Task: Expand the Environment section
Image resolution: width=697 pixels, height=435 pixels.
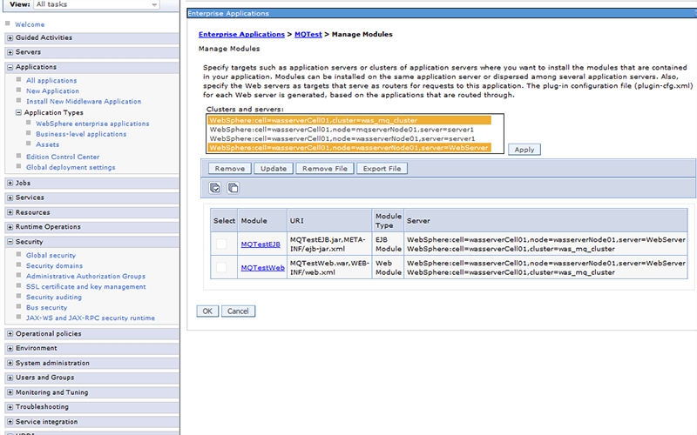Action: click(10, 349)
